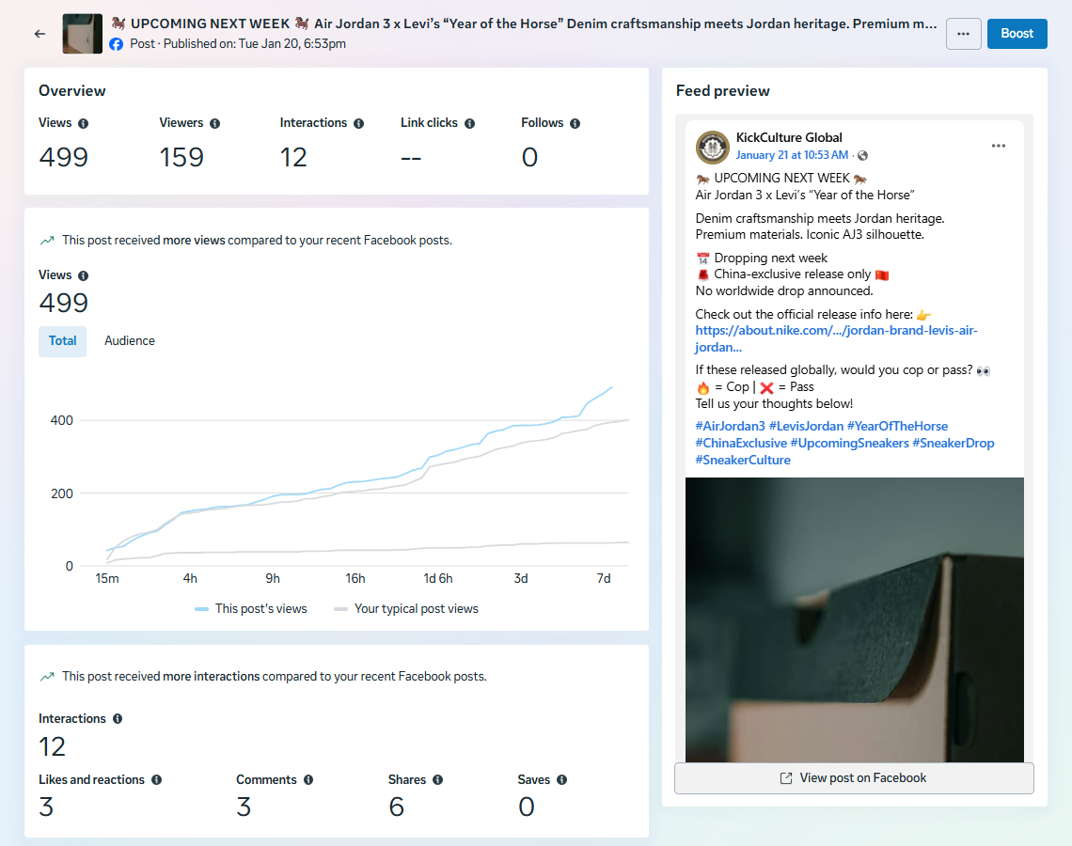The image size is (1072, 846).
Task: Select the Total views tab
Action: click(62, 341)
